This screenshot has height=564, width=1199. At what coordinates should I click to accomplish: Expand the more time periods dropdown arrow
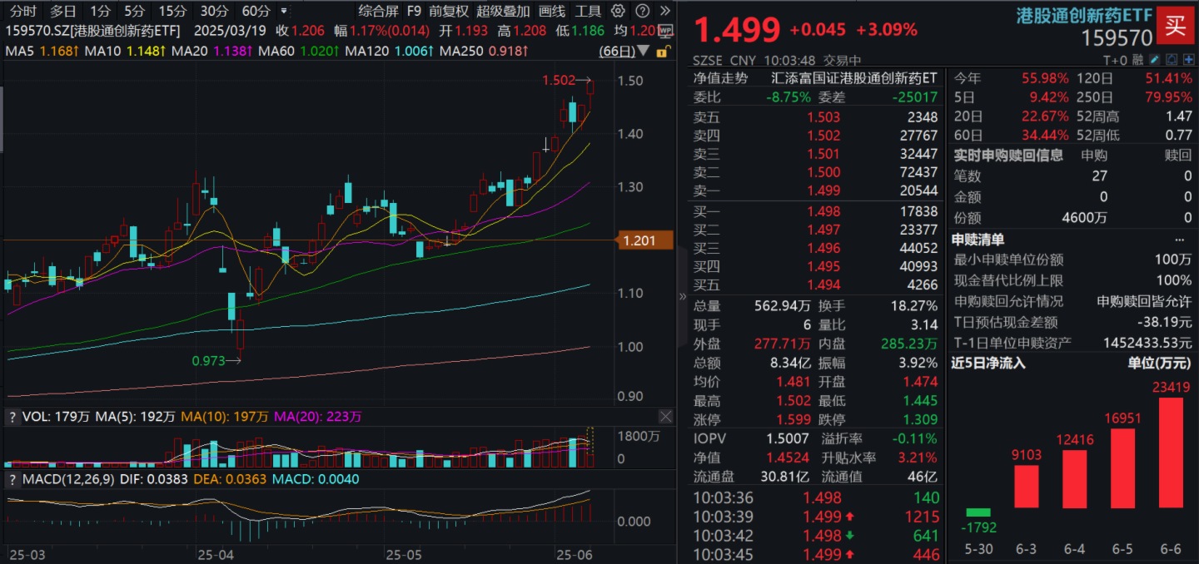(284, 11)
